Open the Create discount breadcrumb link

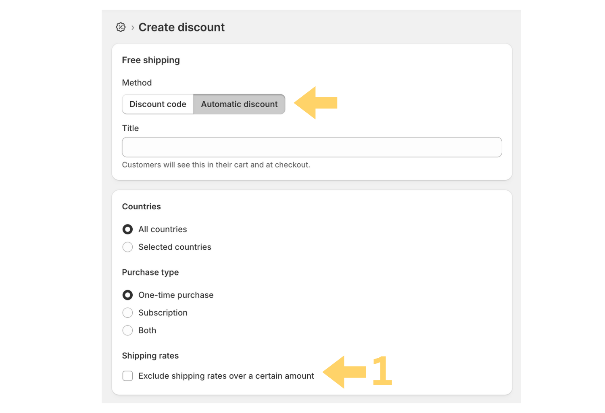181,27
